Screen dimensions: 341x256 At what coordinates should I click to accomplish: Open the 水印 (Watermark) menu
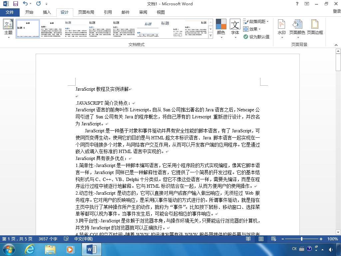coord(282,29)
